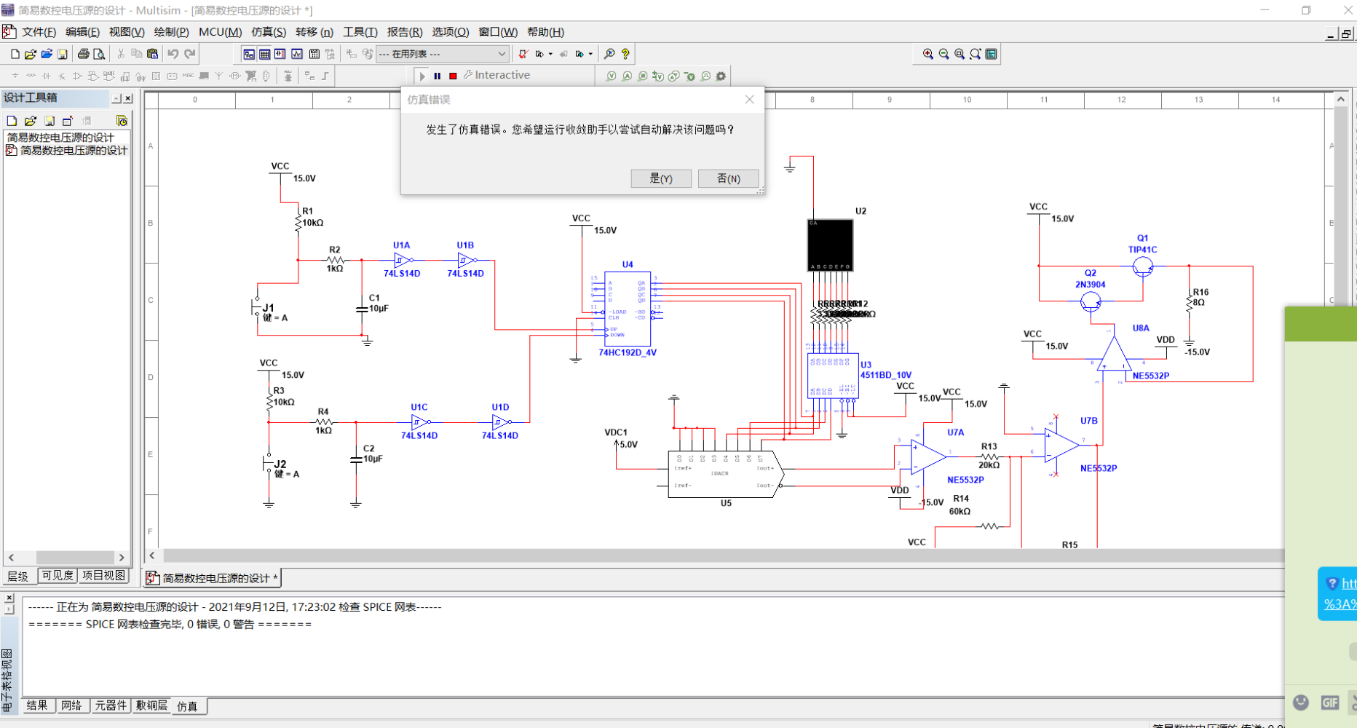Click the Find magnifier icon
Image resolution: width=1357 pixels, height=728 pixels.
609,54
